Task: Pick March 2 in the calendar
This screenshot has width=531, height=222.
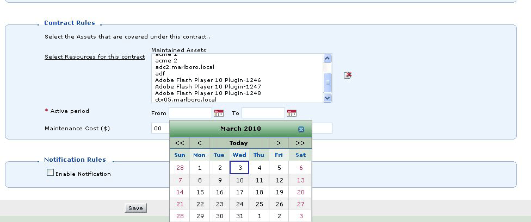Action: tap(219, 168)
